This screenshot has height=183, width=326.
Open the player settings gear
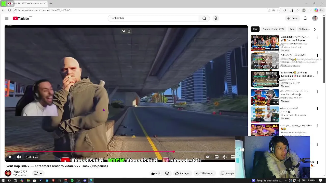click(225, 157)
